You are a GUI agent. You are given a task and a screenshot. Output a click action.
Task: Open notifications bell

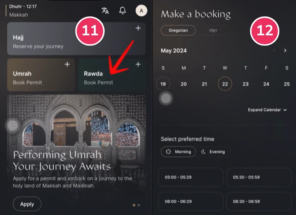pyautogui.click(x=122, y=11)
